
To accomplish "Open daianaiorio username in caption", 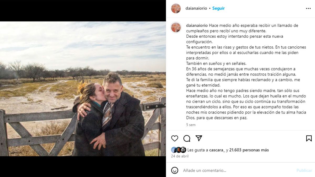I will [x=197, y=25].
